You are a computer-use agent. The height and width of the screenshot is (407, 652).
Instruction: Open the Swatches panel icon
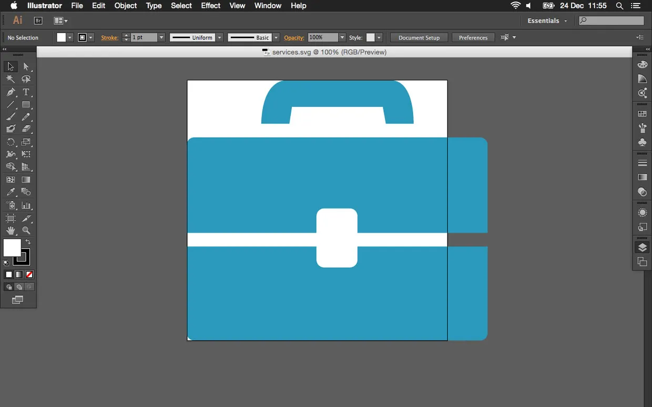pyautogui.click(x=642, y=112)
